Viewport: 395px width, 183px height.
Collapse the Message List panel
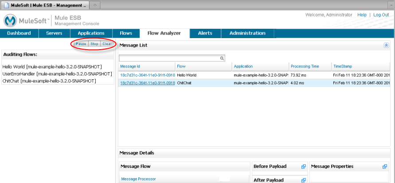[x=386, y=45]
